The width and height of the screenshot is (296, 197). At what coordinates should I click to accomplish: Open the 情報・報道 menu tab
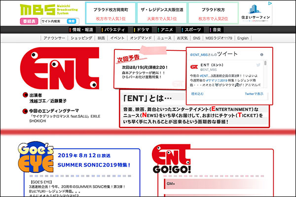(x=81, y=30)
